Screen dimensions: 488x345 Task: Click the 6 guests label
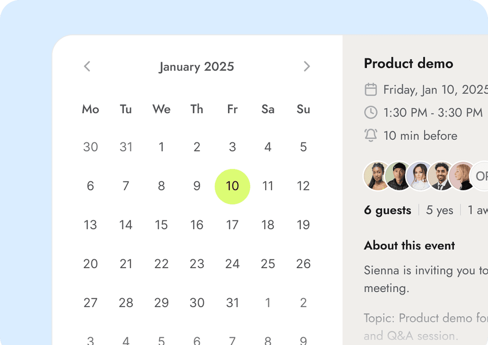[x=388, y=210]
